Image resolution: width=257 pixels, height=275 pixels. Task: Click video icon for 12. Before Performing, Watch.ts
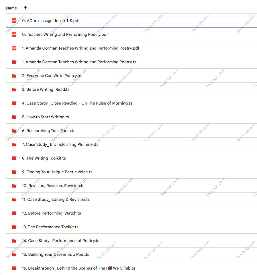(x=14, y=213)
